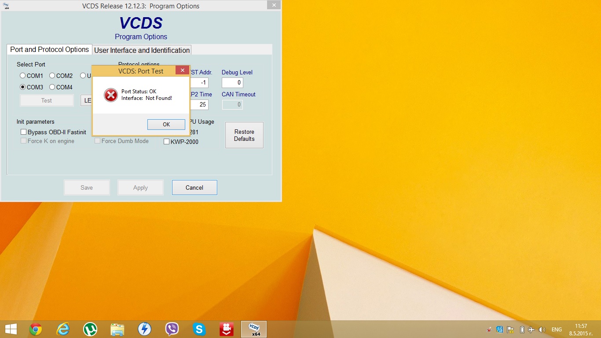Screen dimensions: 601x338
Task: Select the COM4 port radio button
Action: (x=52, y=87)
